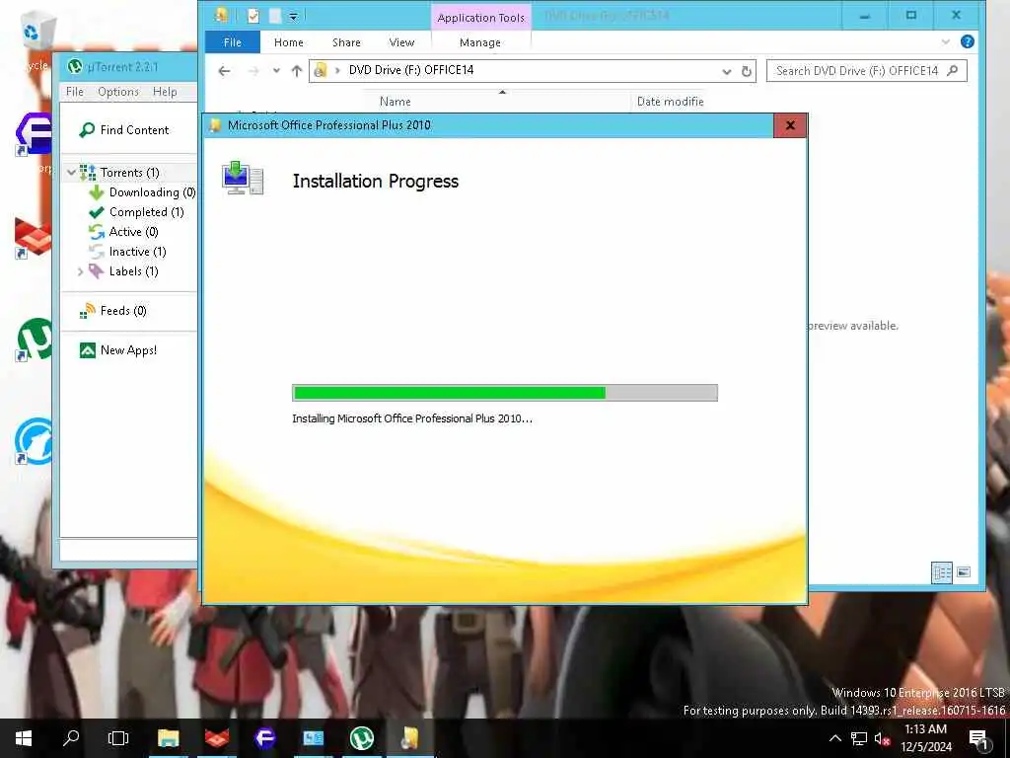Click the Office installation progress bar

pos(505,393)
